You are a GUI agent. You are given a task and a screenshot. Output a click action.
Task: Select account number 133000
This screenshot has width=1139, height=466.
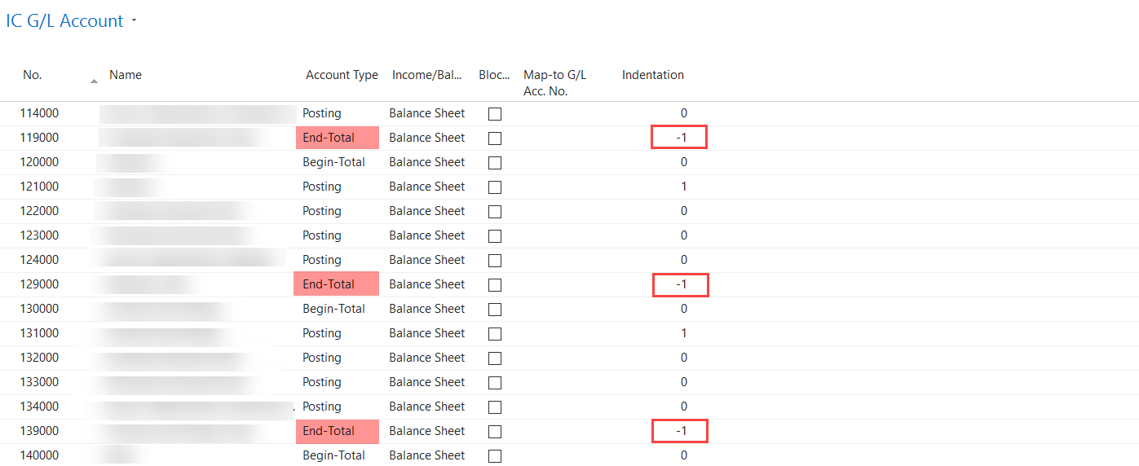tap(39, 382)
